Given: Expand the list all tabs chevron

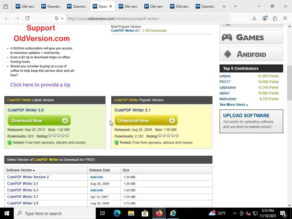Looking at the screenshot, I should coord(235,6).
